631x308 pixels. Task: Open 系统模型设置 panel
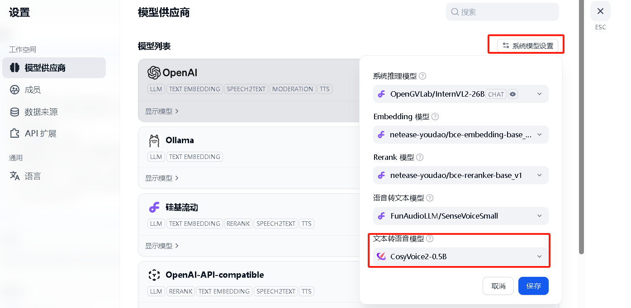[526, 45]
